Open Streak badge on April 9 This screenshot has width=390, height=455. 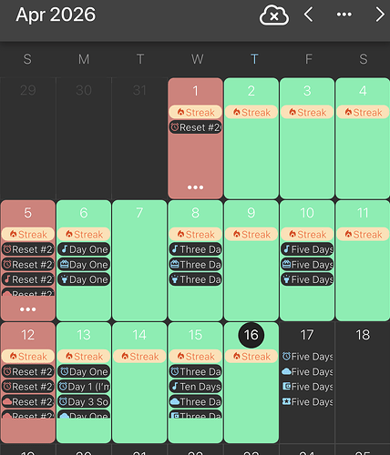click(251, 234)
